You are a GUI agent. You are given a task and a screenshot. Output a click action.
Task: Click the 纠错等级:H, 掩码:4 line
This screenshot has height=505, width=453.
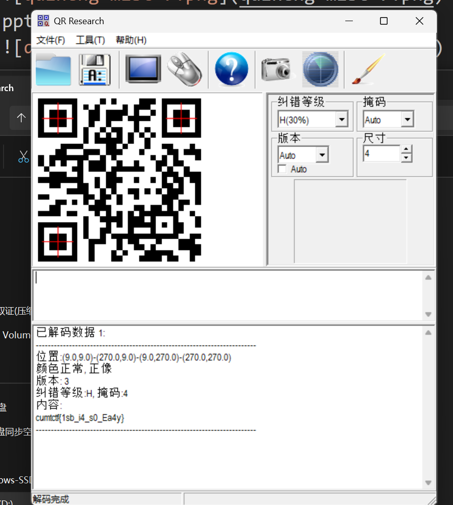(x=82, y=393)
